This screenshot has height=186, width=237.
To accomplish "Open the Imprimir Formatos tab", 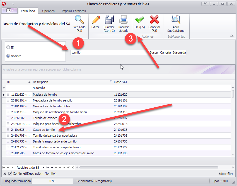I will [74, 11].
